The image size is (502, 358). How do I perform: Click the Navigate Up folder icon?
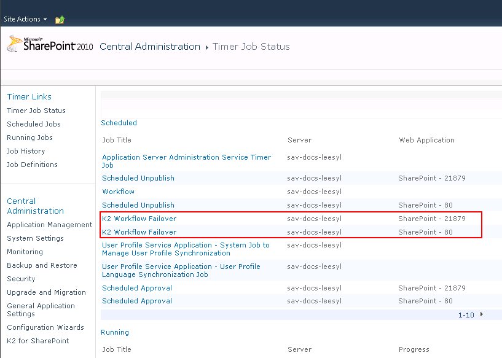click(60, 20)
